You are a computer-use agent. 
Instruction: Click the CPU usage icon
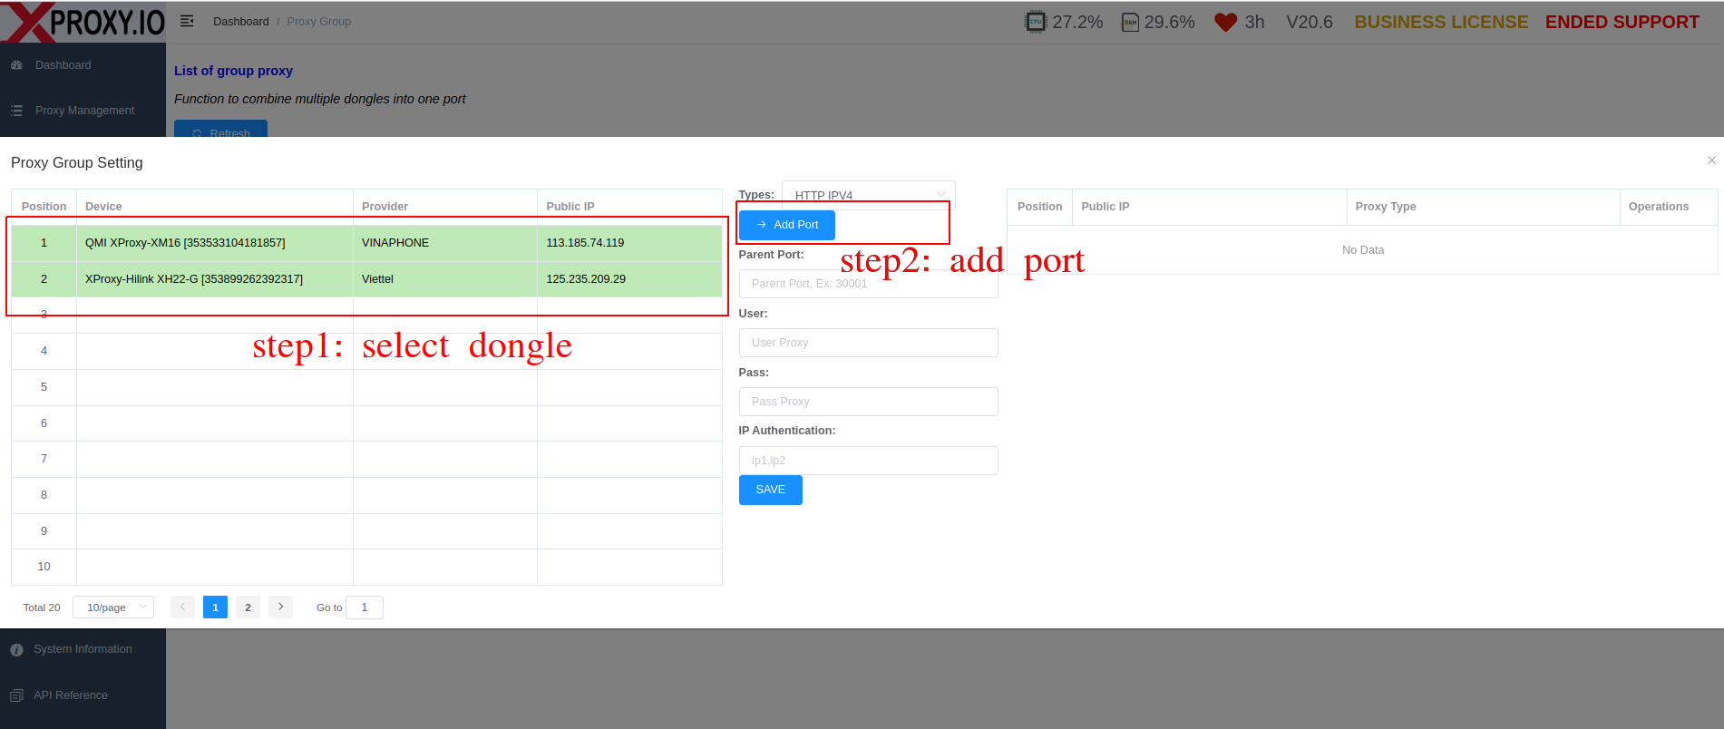coord(1035,22)
